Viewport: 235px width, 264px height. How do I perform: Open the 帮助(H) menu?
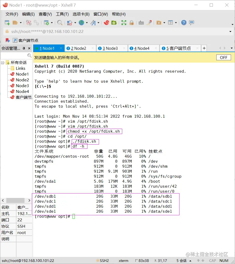click(x=119, y=14)
